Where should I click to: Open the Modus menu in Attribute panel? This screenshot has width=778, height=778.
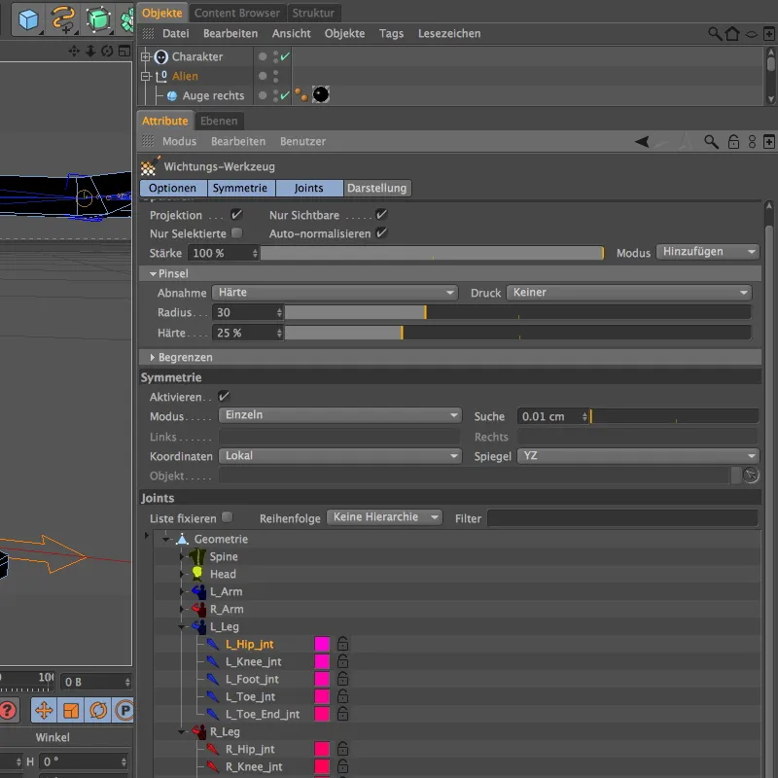pyautogui.click(x=179, y=141)
